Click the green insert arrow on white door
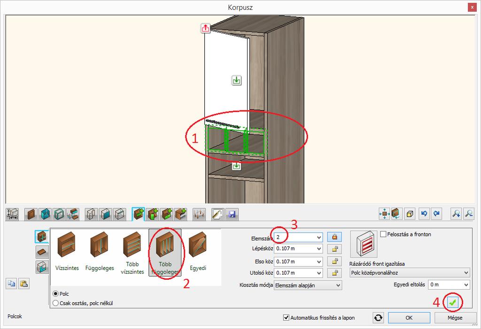Image resolution: width=481 pixels, height=329 pixels. coord(236,80)
